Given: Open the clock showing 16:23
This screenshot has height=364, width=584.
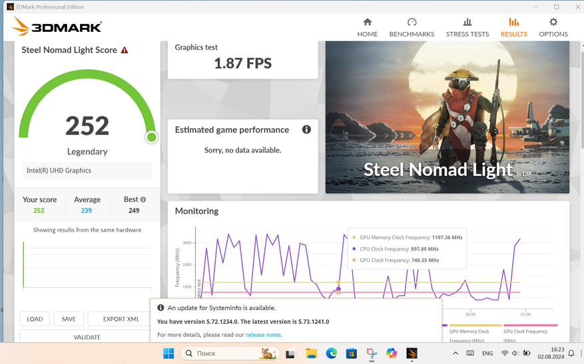Looking at the screenshot, I should tap(551, 353).
